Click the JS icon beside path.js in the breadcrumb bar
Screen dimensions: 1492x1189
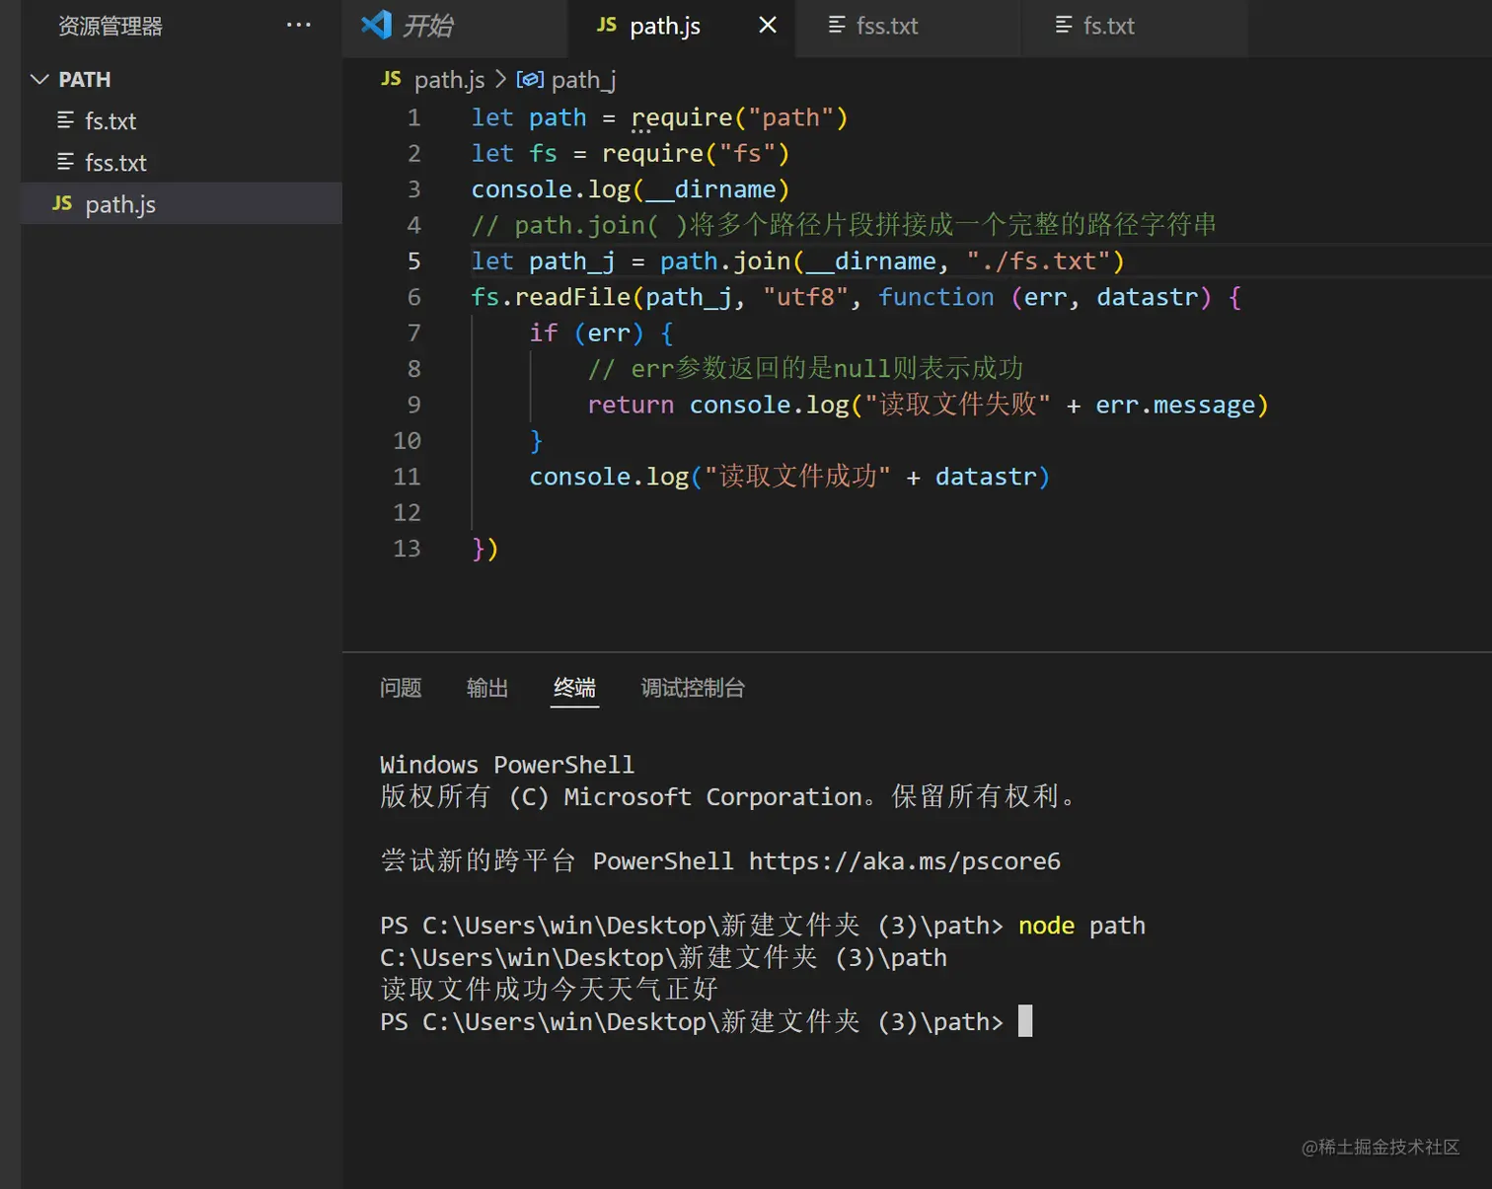point(390,79)
